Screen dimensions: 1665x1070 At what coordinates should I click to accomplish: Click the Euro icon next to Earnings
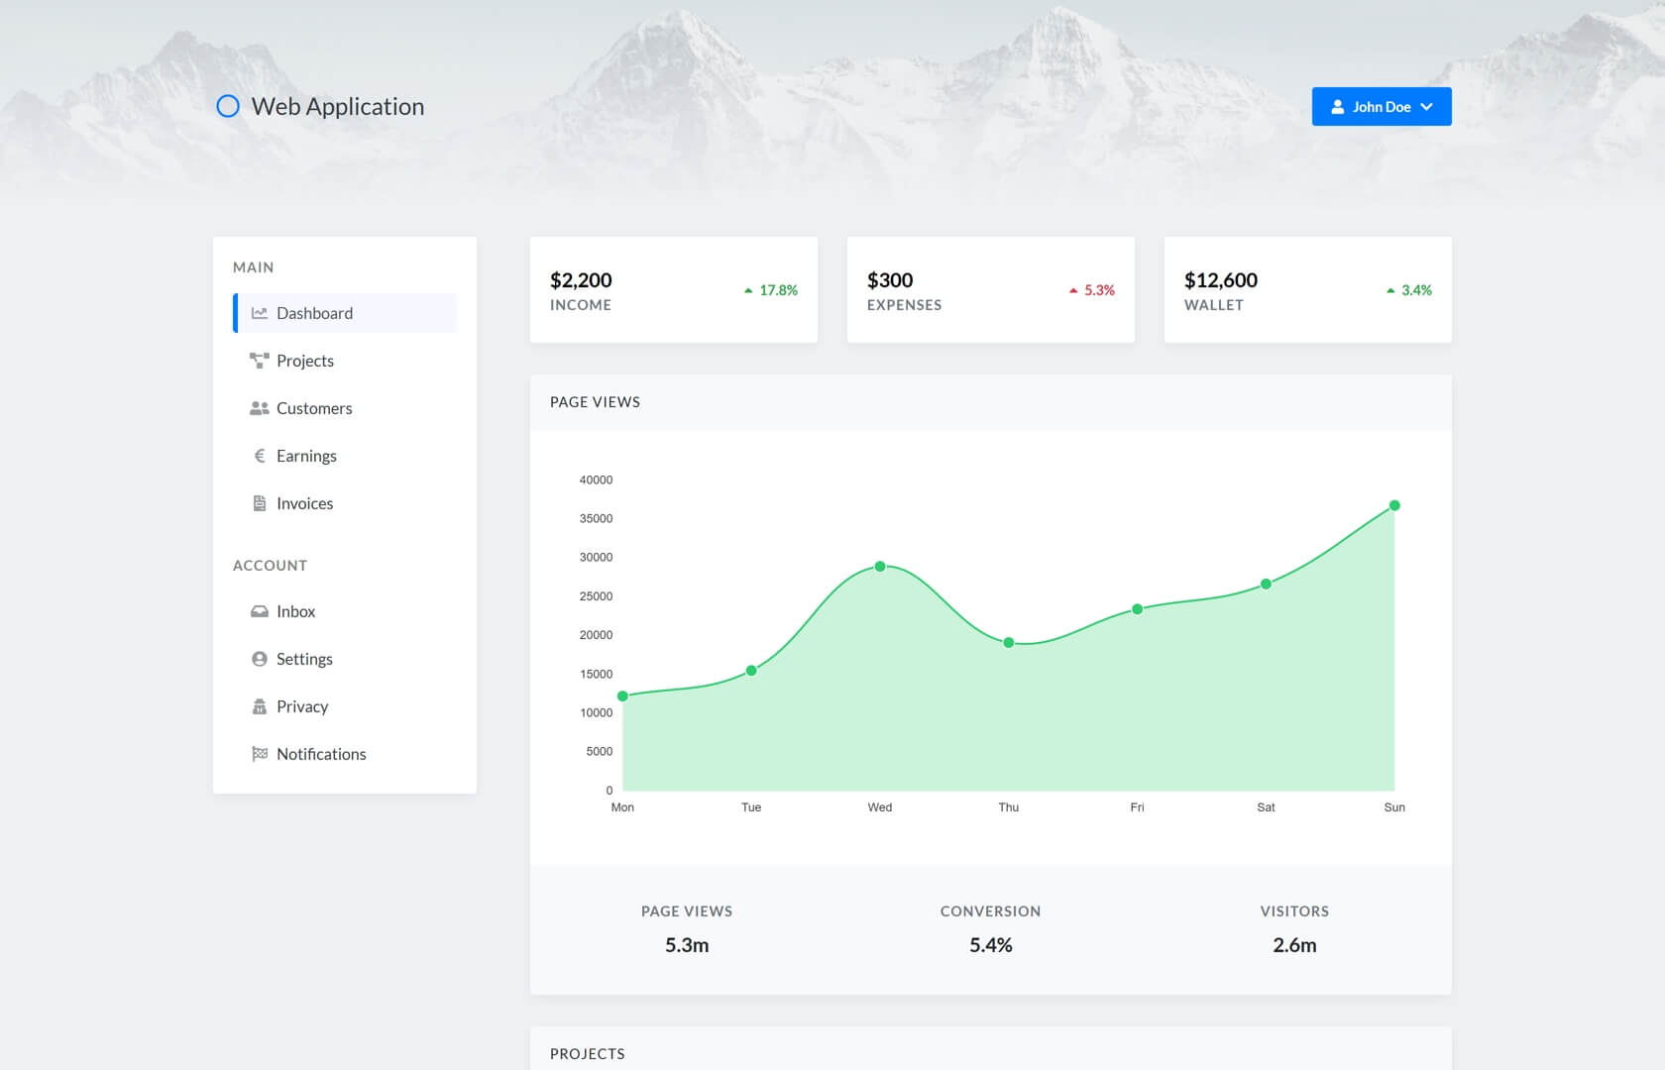(x=259, y=455)
